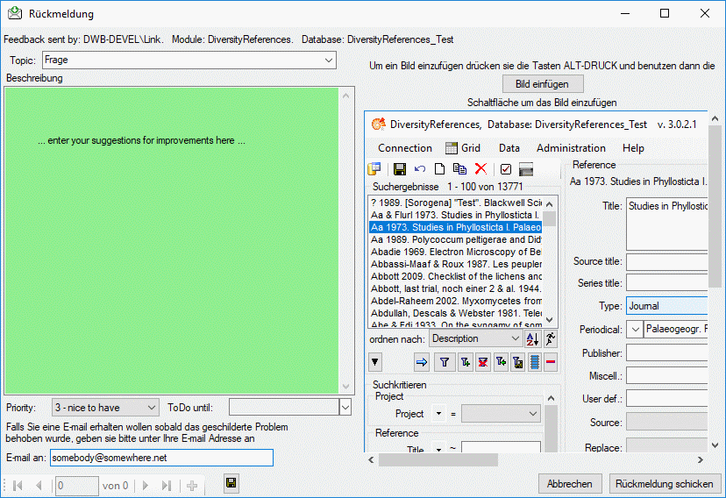Click the blue right-arrow icon
This screenshot has height=498, width=726.
tap(422, 362)
